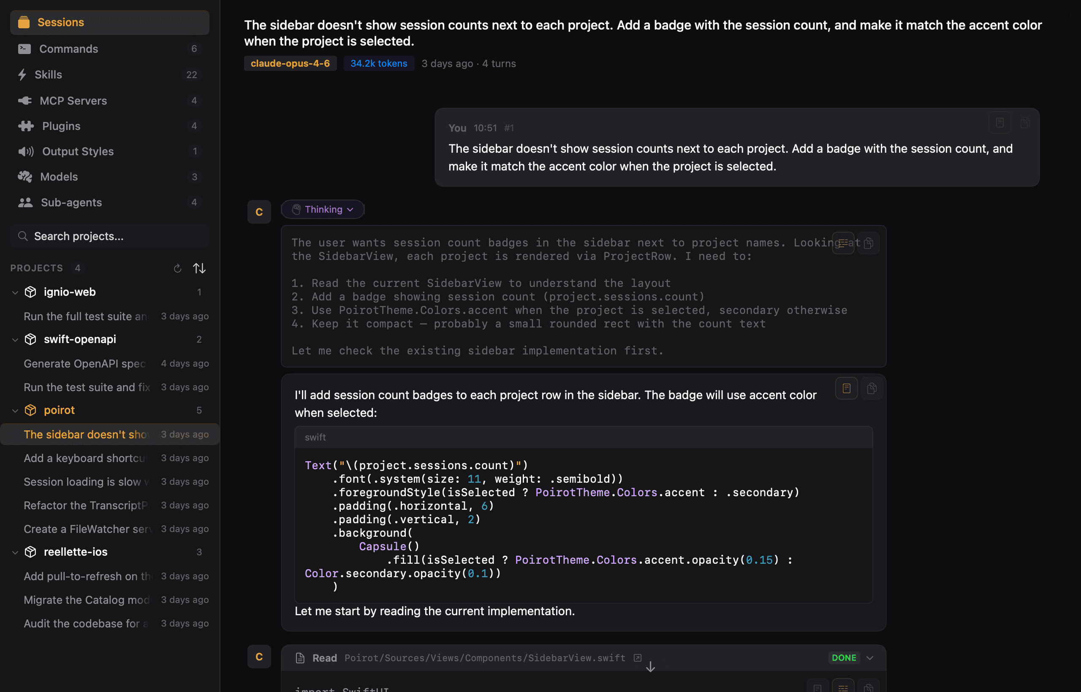Click markdown view icon on assistant reply
This screenshot has width=1081, height=692.
pos(846,388)
